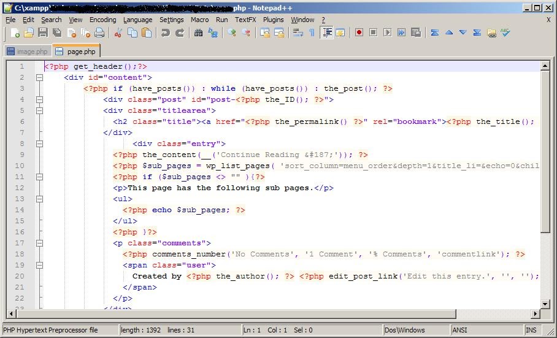Click horizontal scrollbar right arrow
557x338 pixels.
click(536, 313)
